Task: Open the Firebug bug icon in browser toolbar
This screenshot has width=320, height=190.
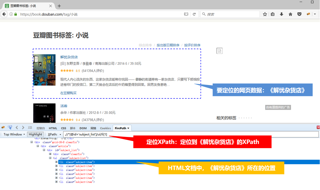Action: coord(308,14)
